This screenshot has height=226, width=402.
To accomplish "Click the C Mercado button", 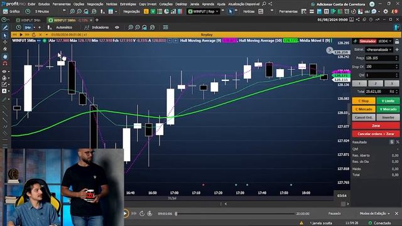I will [x=364, y=109].
